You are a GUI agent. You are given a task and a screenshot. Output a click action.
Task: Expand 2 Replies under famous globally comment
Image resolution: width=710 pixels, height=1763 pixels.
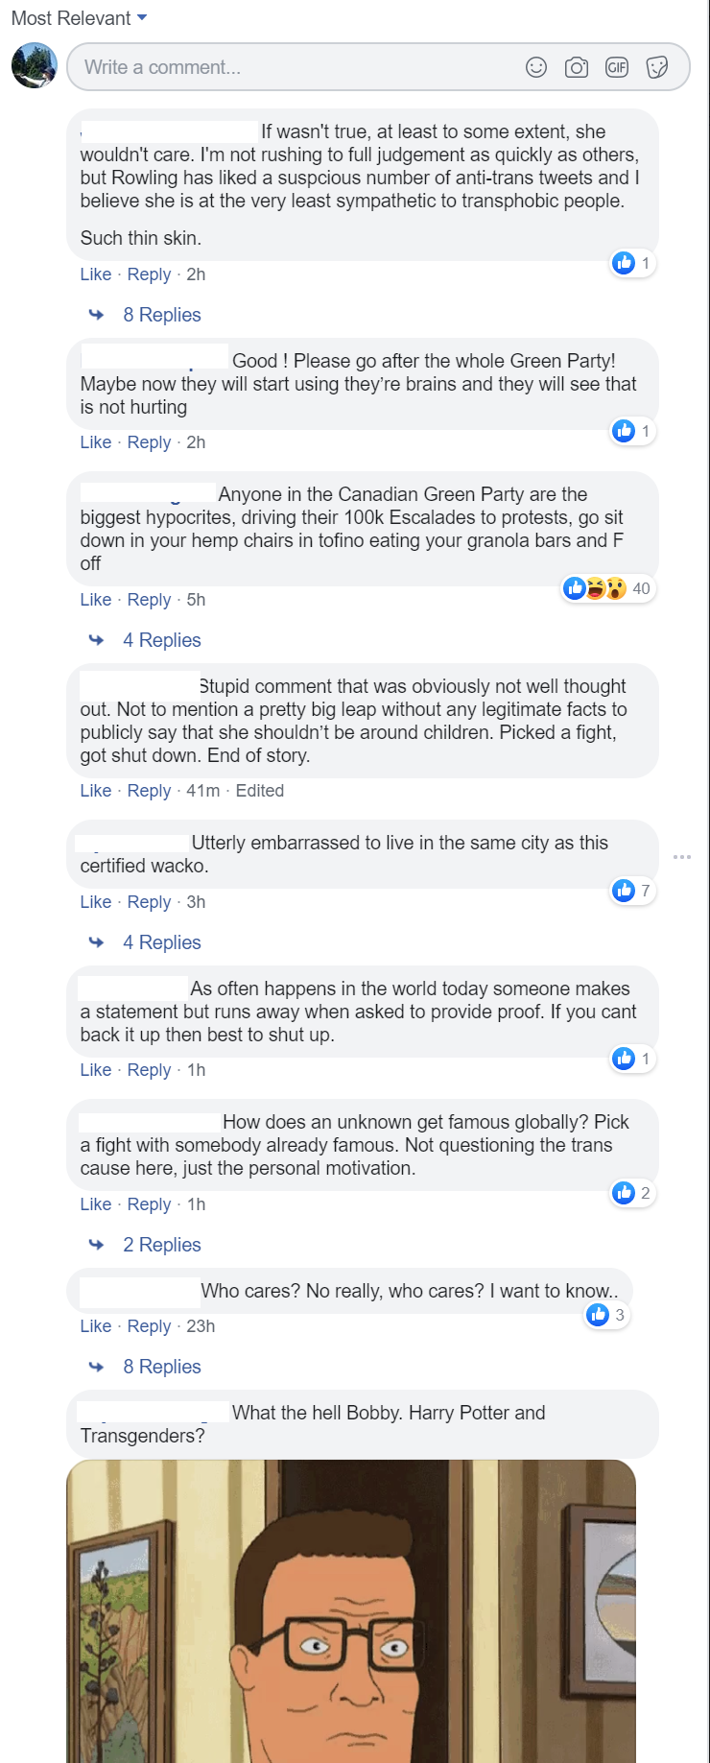pyautogui.click(x=162, y=1245)
